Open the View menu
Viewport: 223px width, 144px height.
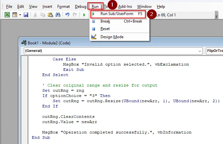coord(33,7)
